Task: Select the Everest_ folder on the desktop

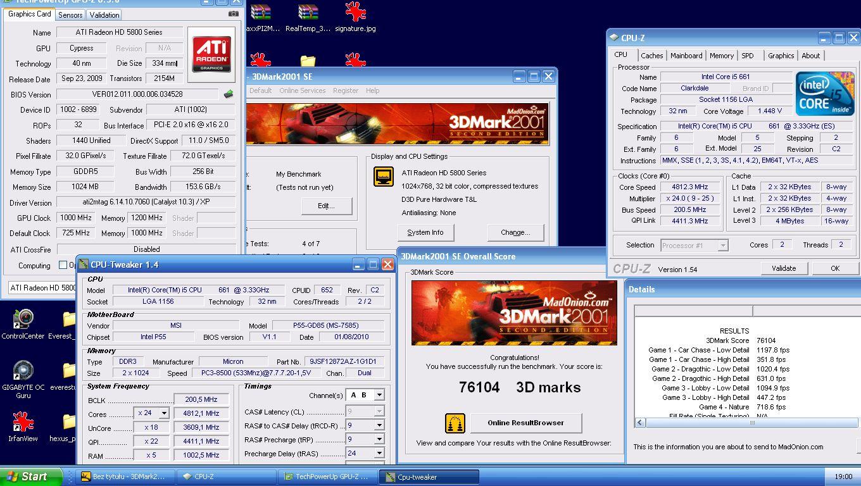Action: (65, 325)
